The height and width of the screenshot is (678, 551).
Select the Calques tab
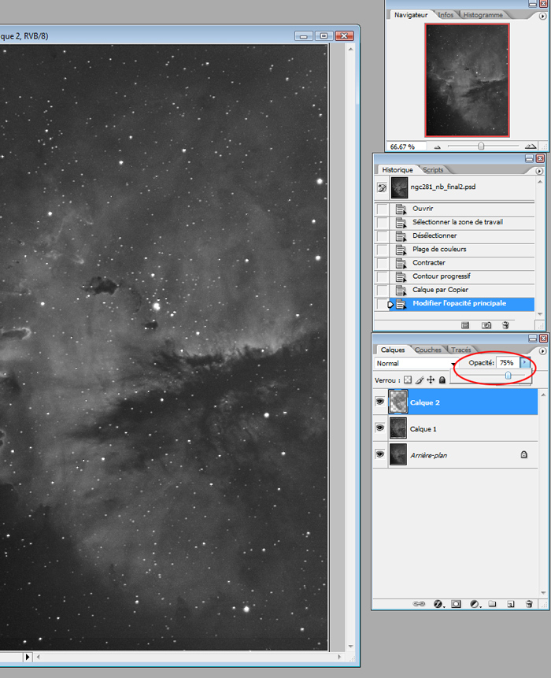tap(393, 350)
